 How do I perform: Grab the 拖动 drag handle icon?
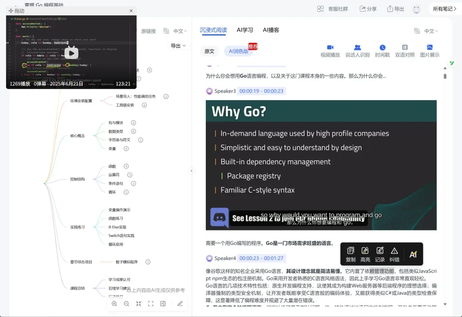(11, 11)
